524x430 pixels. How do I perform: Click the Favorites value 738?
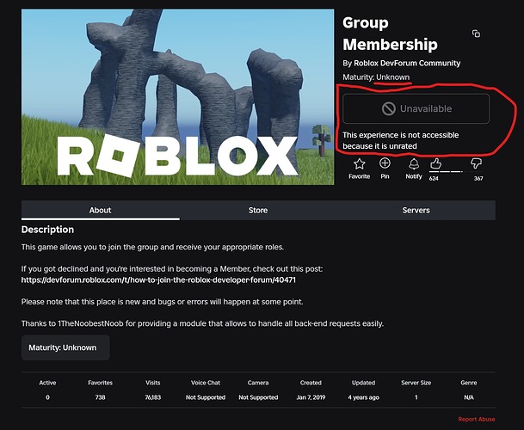coord(101,397)
